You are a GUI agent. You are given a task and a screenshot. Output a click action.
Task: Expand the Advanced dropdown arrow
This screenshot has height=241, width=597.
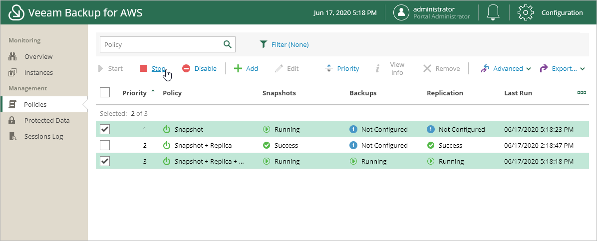click(529, 69)
